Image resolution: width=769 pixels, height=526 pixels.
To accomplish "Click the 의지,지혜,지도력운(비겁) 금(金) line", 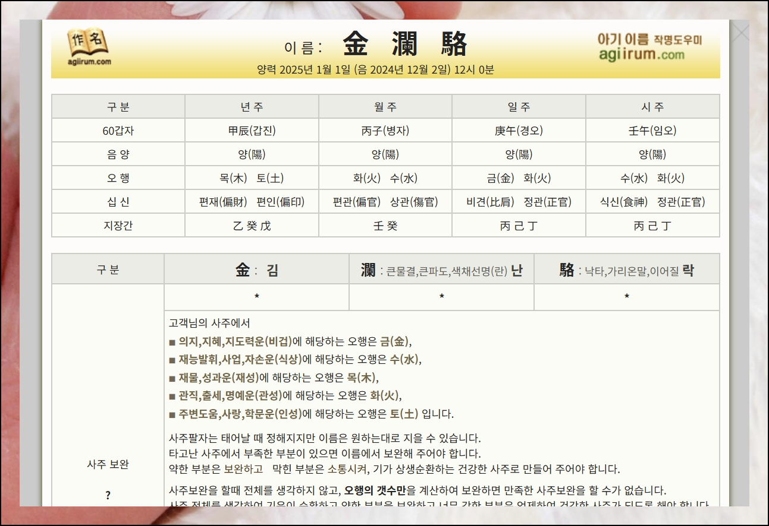I will point(290,341).
